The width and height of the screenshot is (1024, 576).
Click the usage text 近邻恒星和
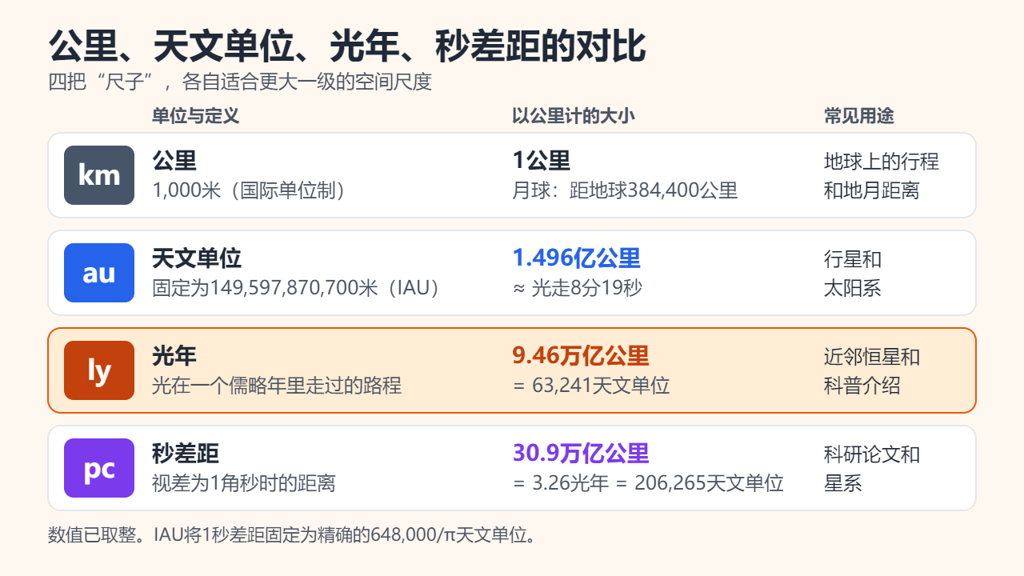tap(872, 357)
